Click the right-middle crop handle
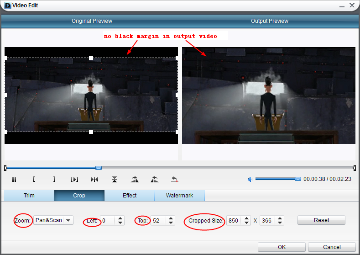Image resolution: width=360 pixels, height=255 pixels. 177,95
